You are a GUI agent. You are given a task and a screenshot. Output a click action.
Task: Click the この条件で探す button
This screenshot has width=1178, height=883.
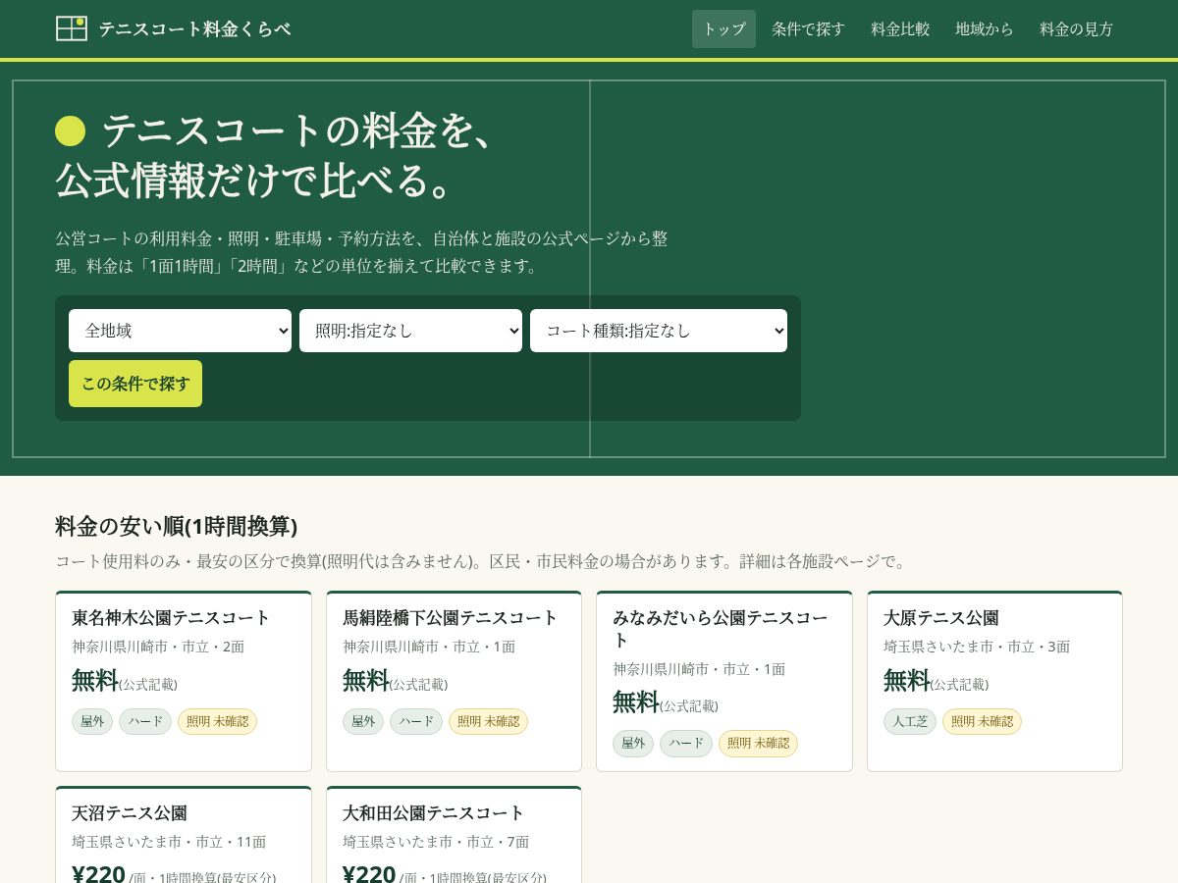click(135, 384)
